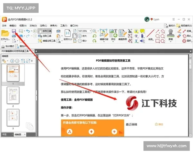Click the strikethrough text T icon

click(136, 36)
